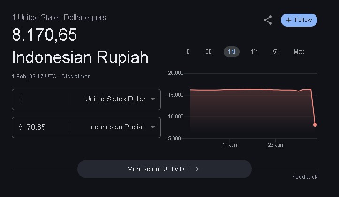This screenshot has height=197, width=339.
Task: Open the United States Dollar dropdown arrow
Action: click(x=153, y=99)
